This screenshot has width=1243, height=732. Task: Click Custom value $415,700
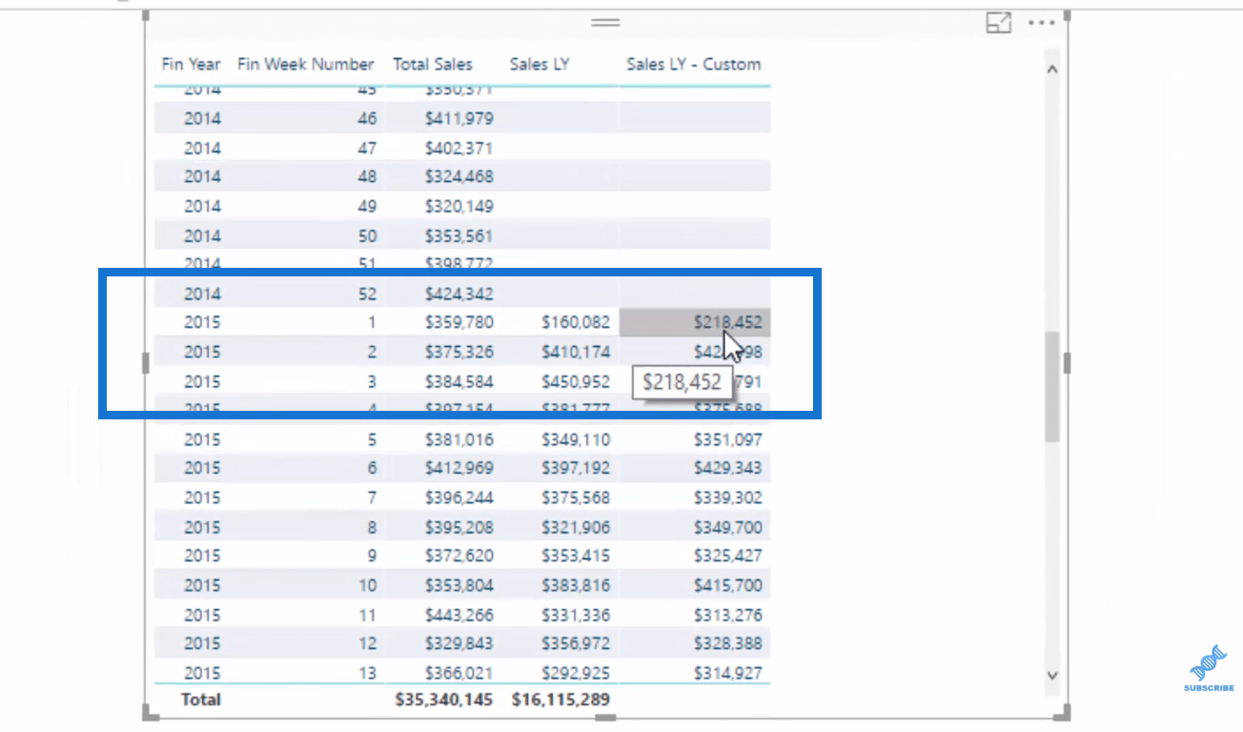pos(728,585)
